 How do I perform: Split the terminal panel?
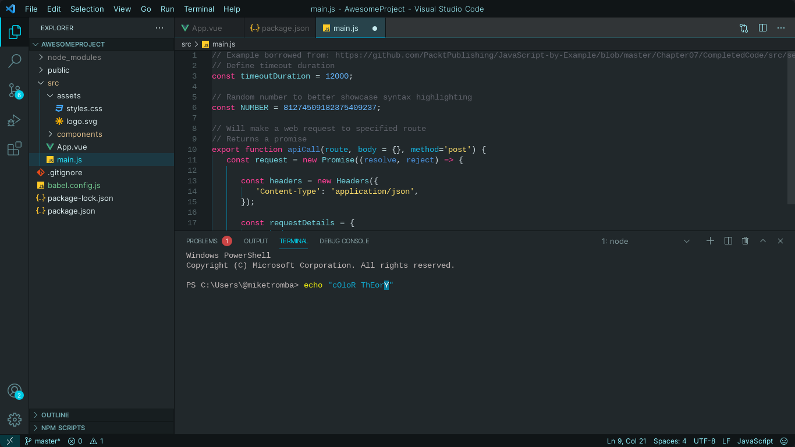point(728,241)
